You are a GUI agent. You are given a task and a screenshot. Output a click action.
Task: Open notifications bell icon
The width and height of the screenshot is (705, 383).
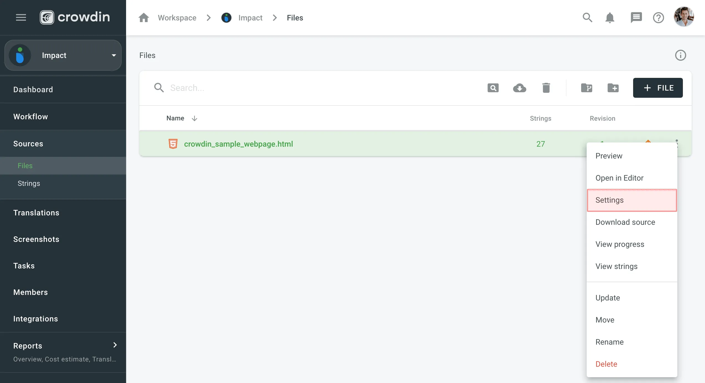[610, 18]
